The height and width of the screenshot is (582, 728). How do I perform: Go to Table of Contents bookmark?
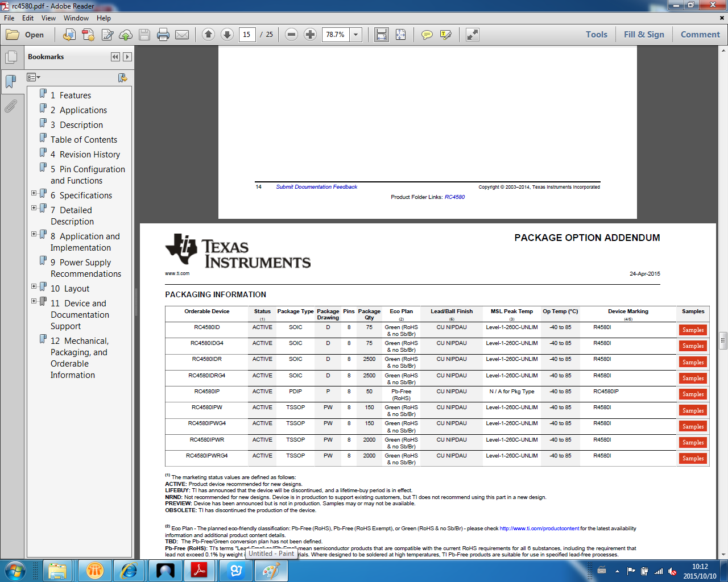coord(84,140)
